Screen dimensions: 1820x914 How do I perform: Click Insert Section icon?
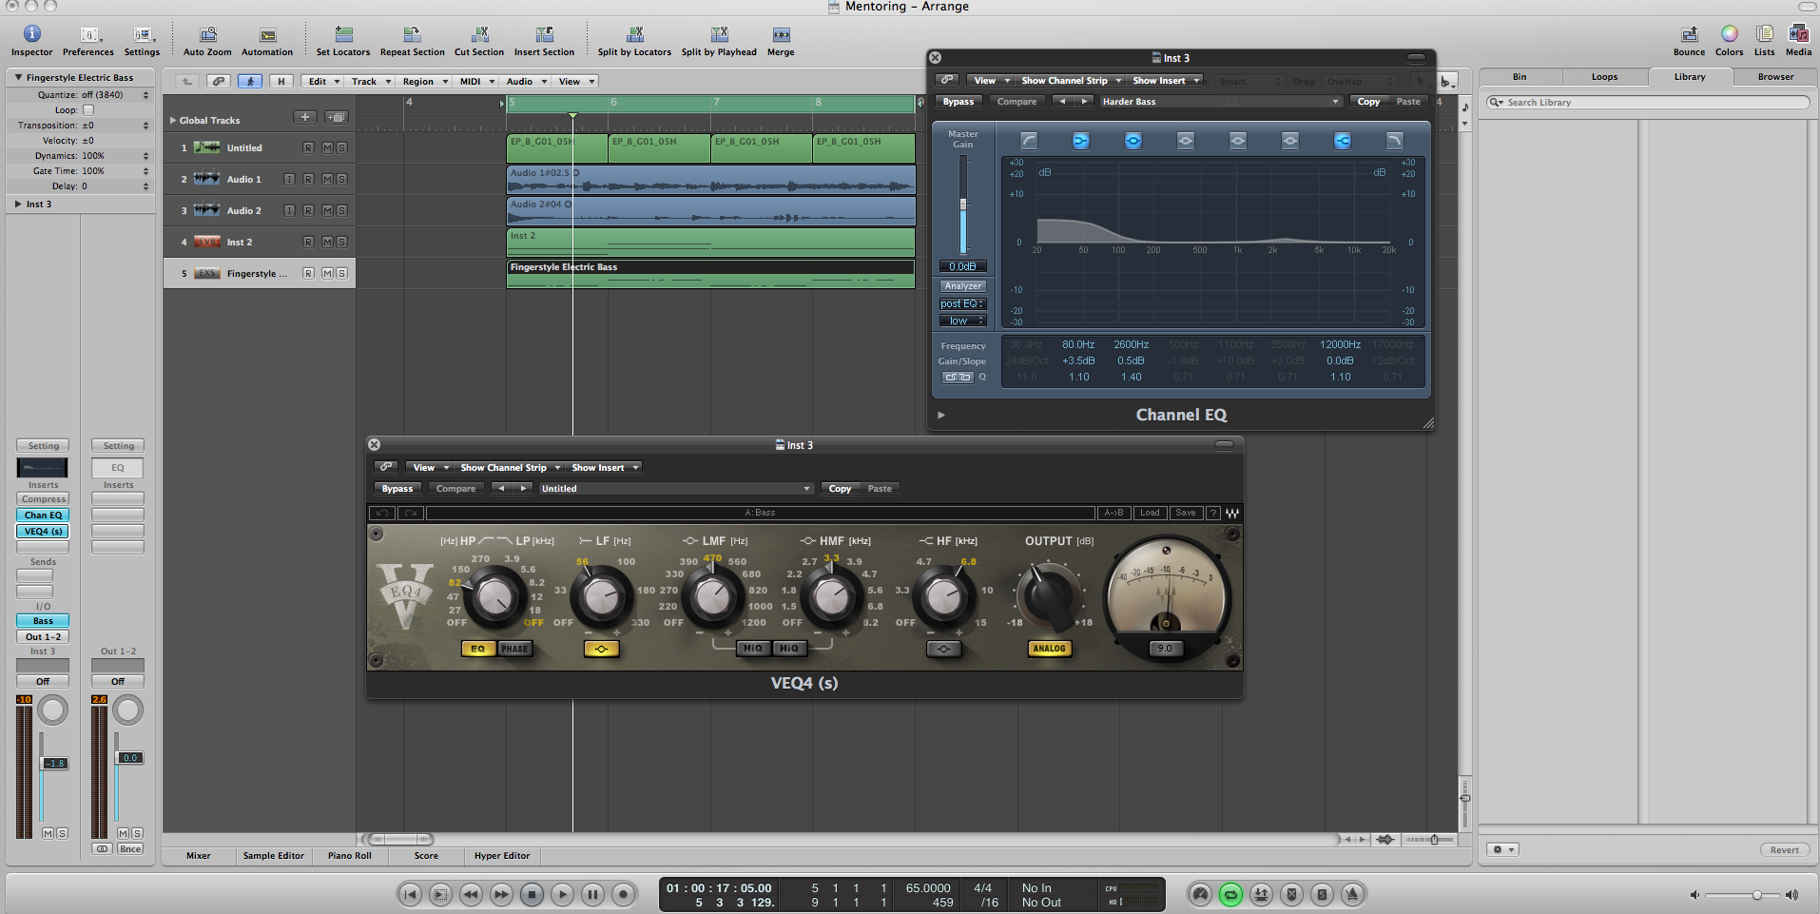[544, 35]
